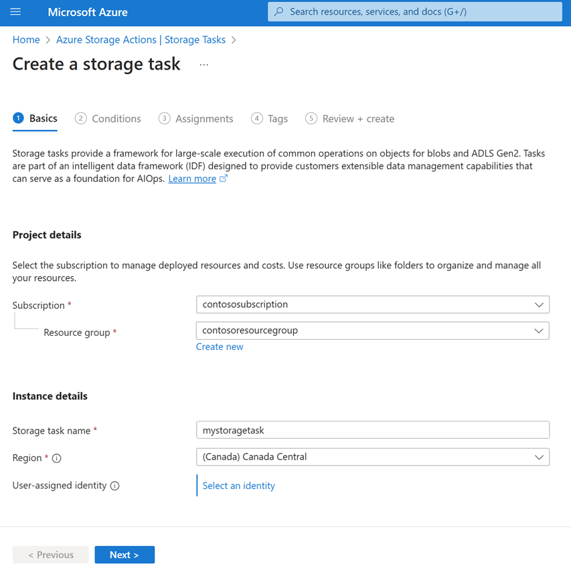Image resolution: width=571 pixels, height=570 pixels.
Task: Click the Select an identity link
Action: (238, 485)
